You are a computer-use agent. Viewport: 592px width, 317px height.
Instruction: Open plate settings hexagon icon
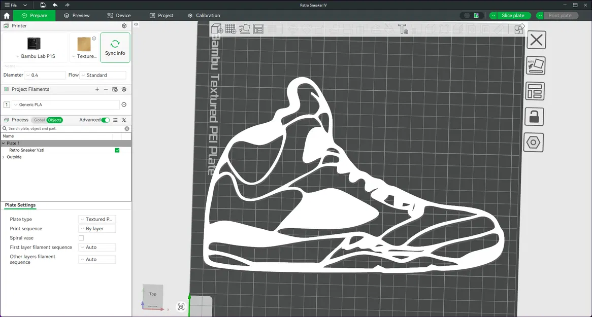(x=534, y=143)
